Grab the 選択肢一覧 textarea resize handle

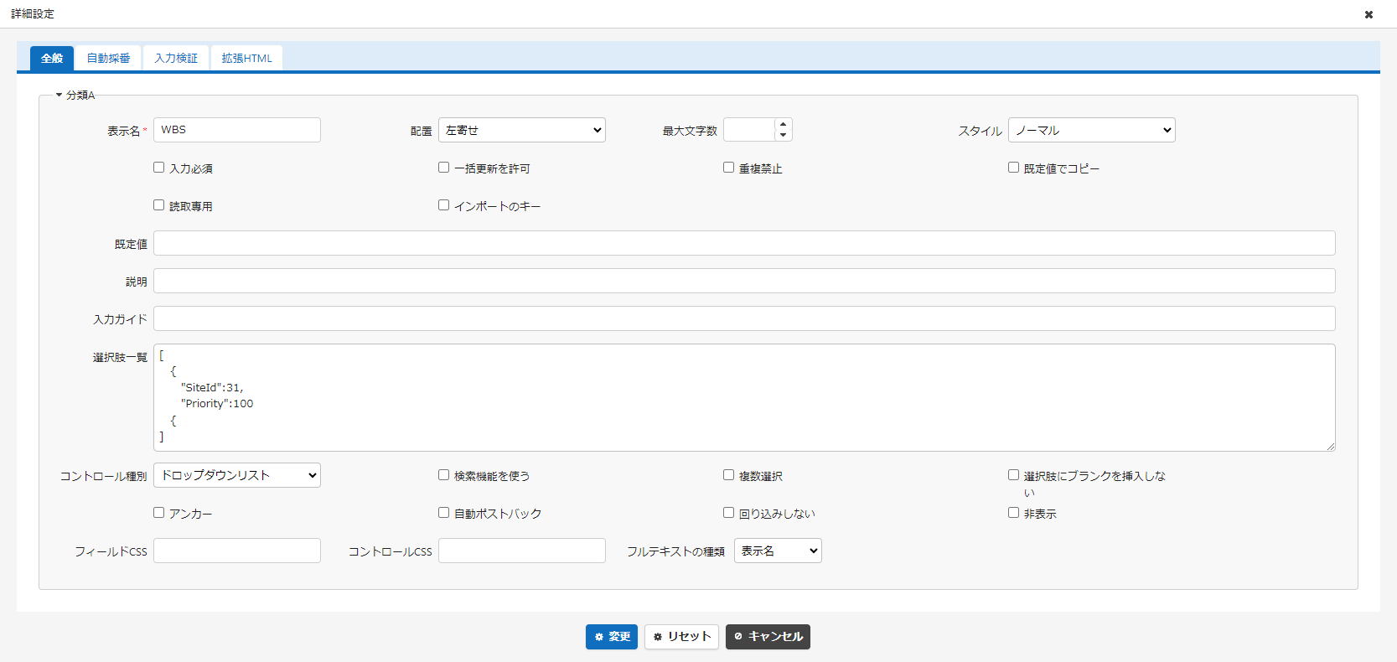coord(1330,447)
